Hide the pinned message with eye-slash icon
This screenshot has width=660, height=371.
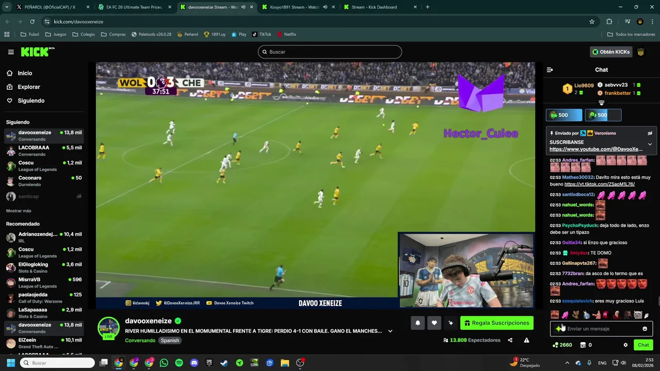pyautogui.click(x=650, y=133)
